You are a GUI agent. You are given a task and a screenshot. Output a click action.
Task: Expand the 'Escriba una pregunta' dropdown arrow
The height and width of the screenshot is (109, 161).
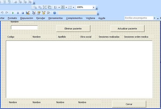tap(155, 18)
